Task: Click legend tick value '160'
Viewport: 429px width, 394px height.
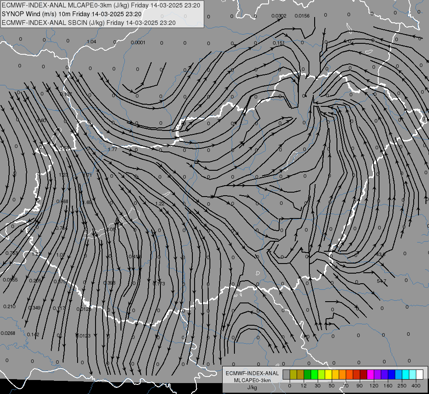Action: [388, 386]
